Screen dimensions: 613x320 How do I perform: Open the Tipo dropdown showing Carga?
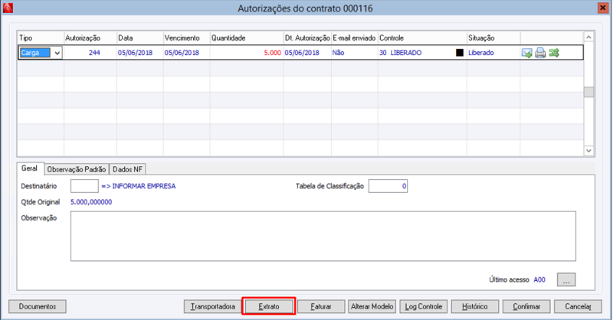[x=57, y=53]
